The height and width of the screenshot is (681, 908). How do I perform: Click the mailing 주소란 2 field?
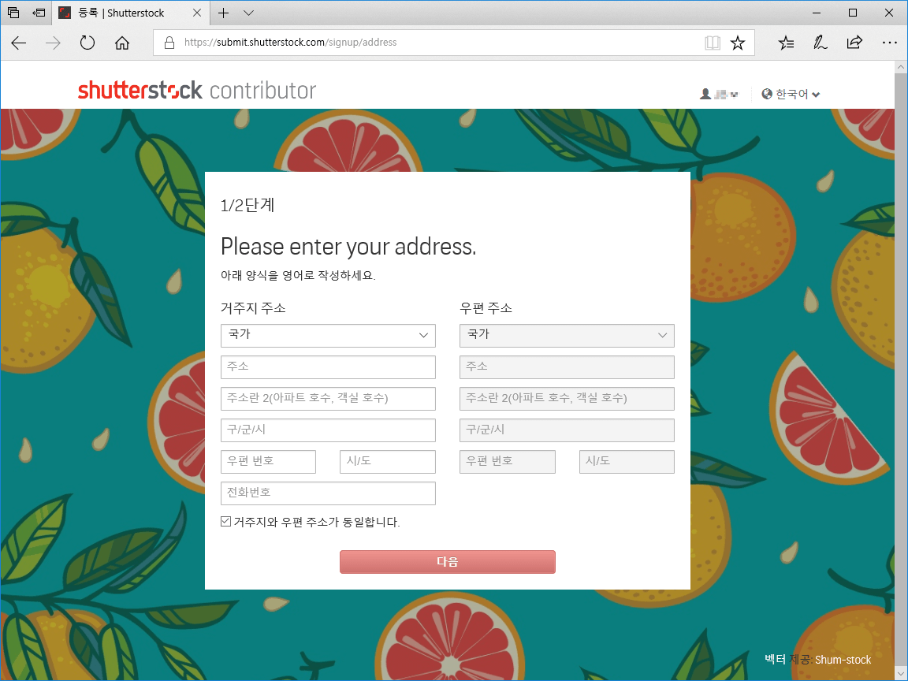(567, 398)
